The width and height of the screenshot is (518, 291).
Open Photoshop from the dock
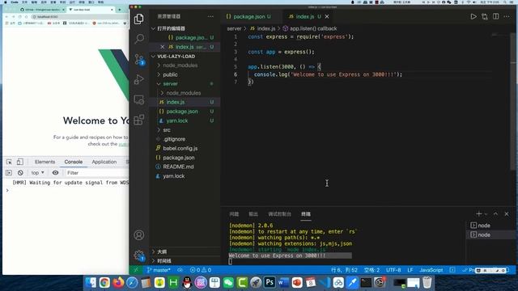point(270,282)
